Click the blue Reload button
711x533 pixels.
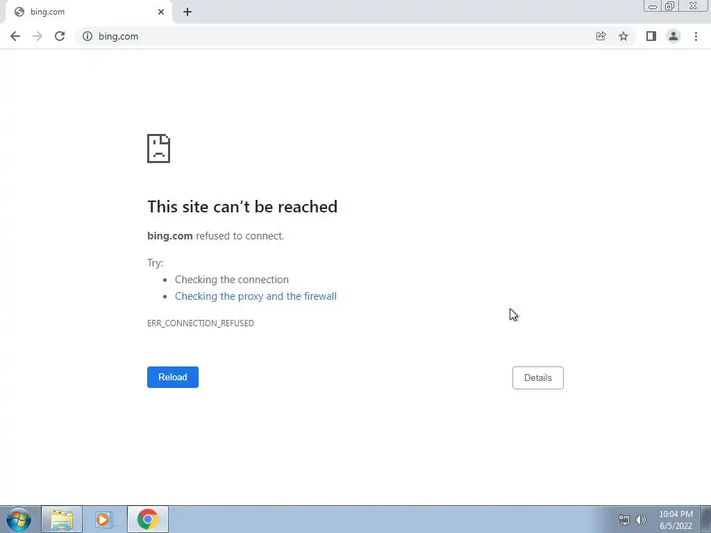173,377
